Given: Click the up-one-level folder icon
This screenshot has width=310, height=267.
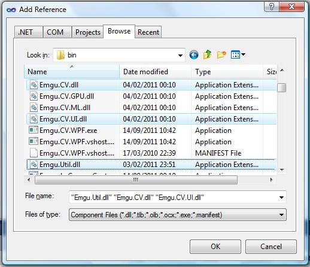Looking at the screenshot, I should point(207,54).
